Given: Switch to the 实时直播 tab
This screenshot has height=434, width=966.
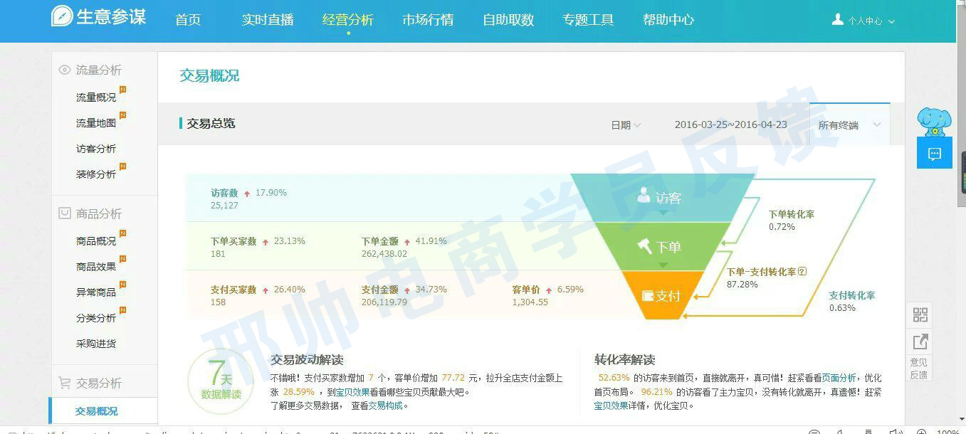Looking at the screenshot, I should pyautogui.click(x=268, y=20).
